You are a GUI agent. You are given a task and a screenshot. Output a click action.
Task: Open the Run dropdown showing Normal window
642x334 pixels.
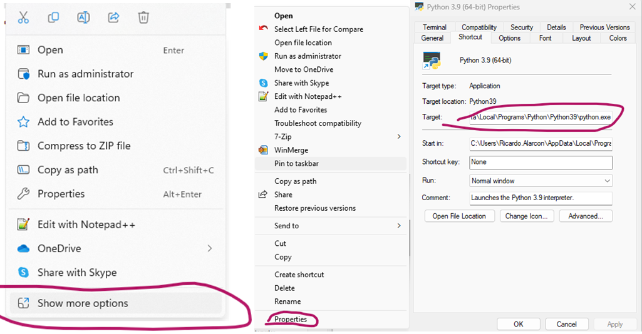coord(541,181)
